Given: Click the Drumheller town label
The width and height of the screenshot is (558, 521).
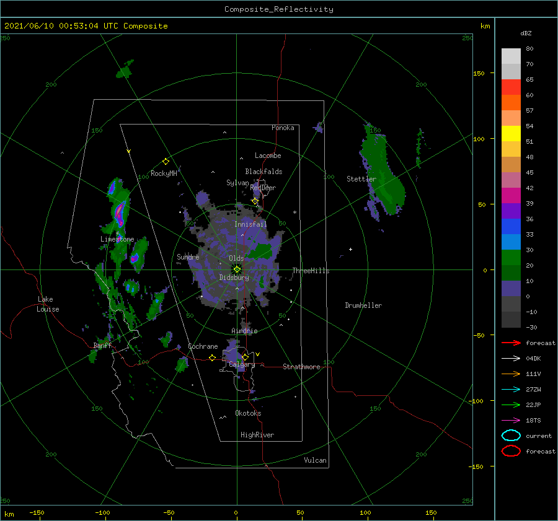Looking at the screenshot, I should coord(363,305).
